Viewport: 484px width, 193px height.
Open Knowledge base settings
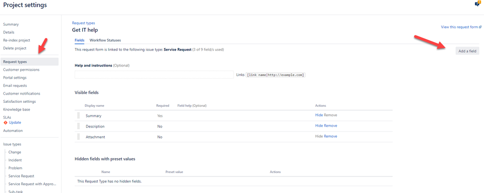point(16,109)
